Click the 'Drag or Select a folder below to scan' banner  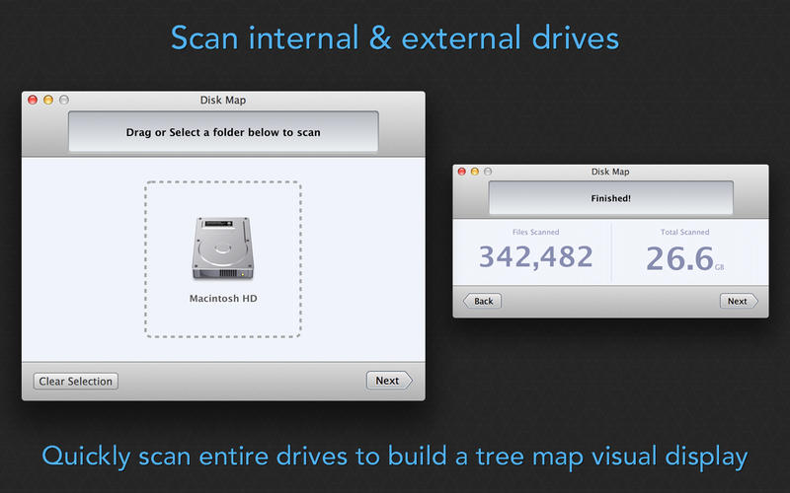[x=223, y=132]
